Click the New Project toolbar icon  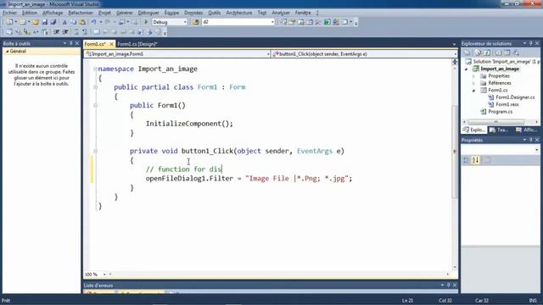9,22
